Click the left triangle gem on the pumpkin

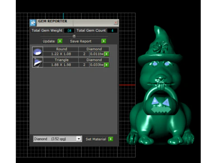155,101
